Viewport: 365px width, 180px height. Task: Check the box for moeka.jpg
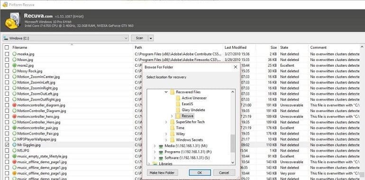7,54
